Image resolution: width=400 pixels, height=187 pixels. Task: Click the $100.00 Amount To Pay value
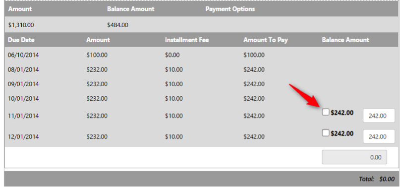coord(254,55)
